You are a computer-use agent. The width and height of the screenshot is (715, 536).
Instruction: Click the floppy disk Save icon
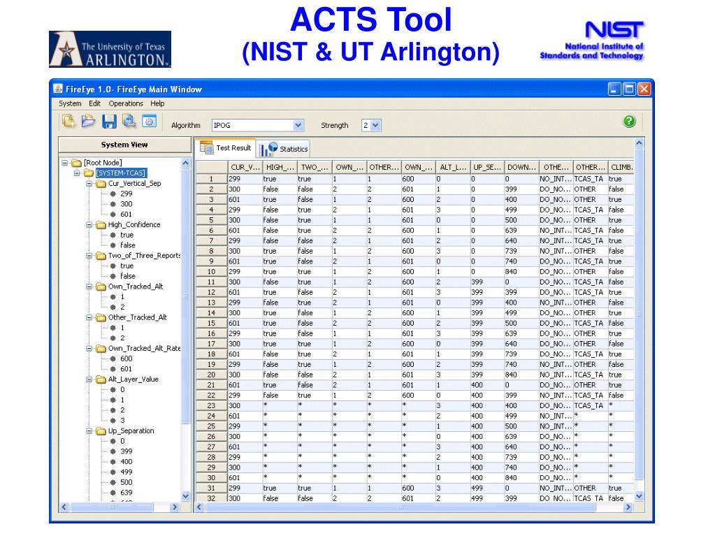[109, 121]
